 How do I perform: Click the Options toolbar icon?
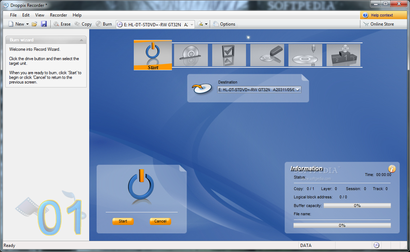click(216, 24)
